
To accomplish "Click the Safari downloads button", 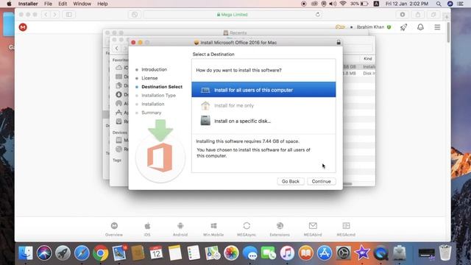I will [403, 15].
